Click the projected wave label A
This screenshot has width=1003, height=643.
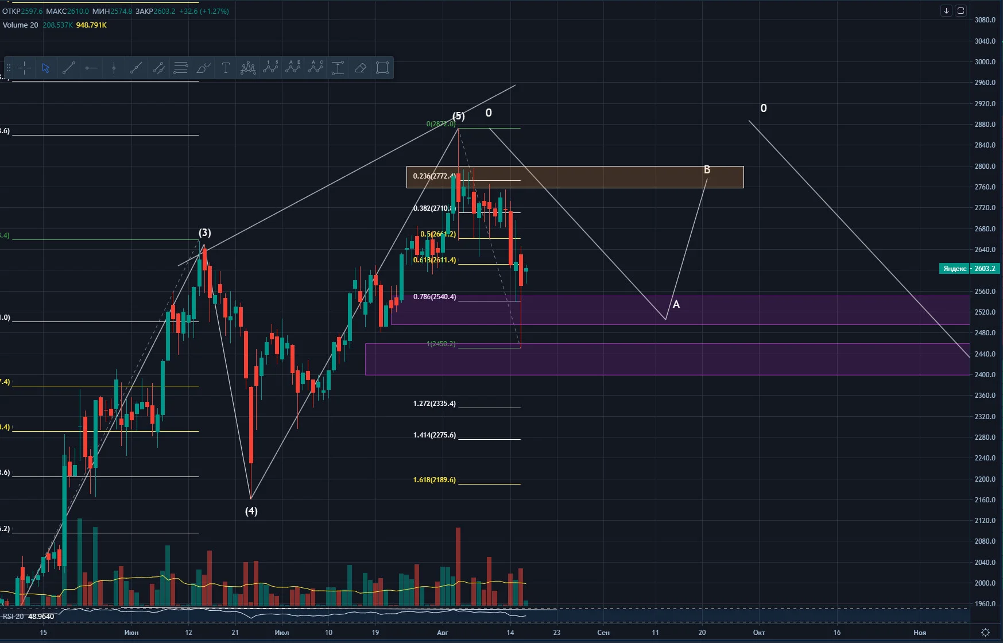[x=676, y=304]
